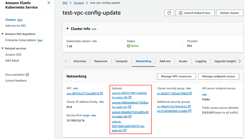Switch to the Compute tab
The height and width of the screenshot is (139, 245).
click(121, 61)
